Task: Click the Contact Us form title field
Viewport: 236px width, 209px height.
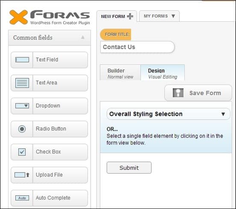Action: pyautogui.click(x=137, y=47)
